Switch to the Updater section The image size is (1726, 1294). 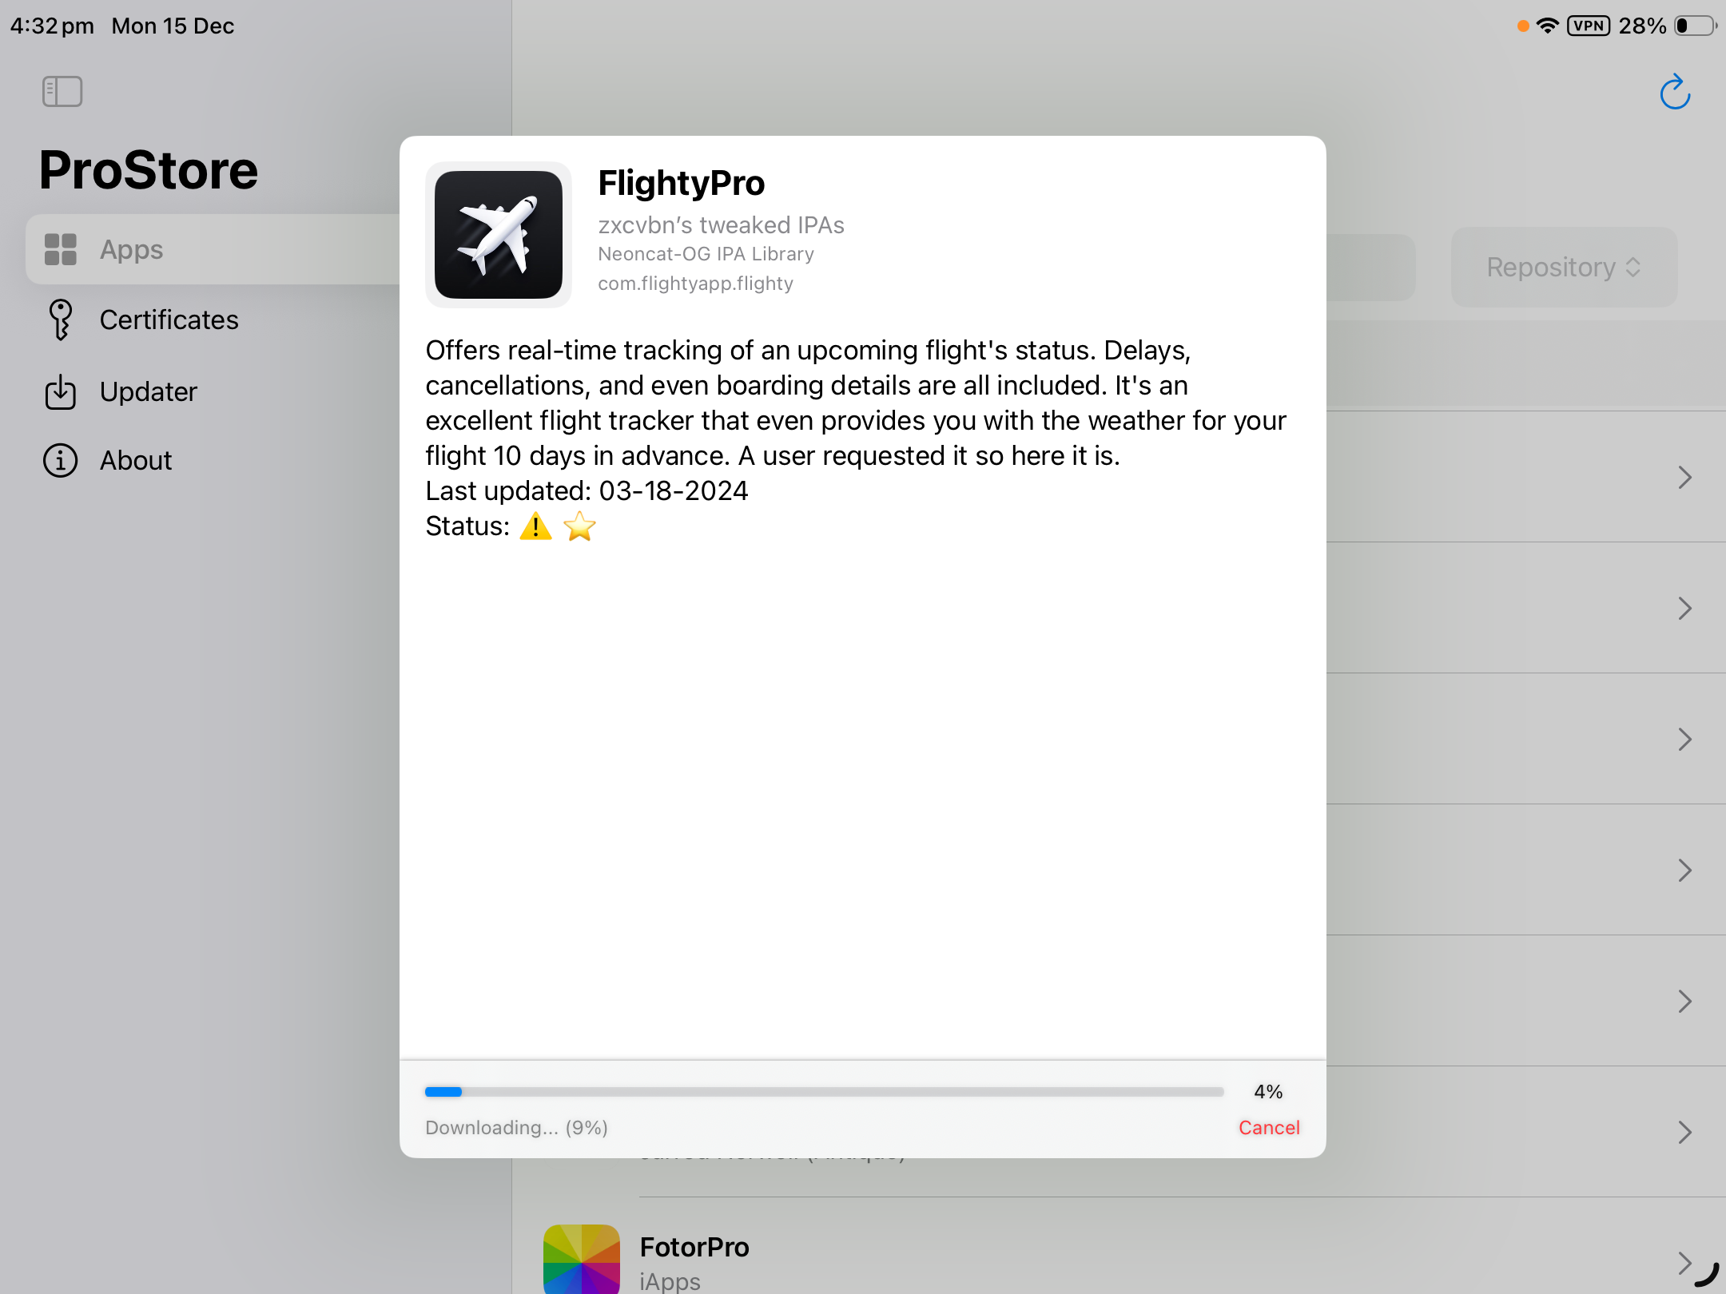click(148, 391)
